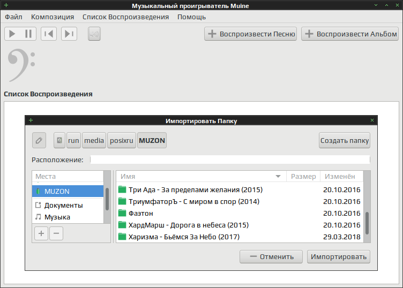The height and width of the screenshot is (288, 403).
Task: Sort by the Имя column header
Action: (x=202, y=176)
